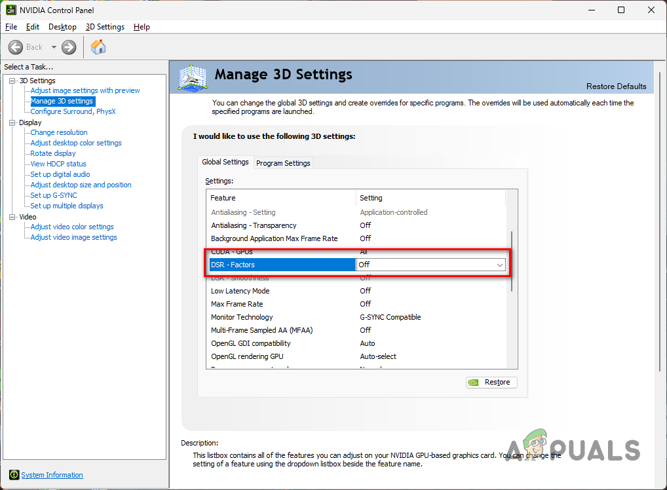
Task: Open the 3D Settings menu
Action: pyautogui.click(x=105, y=27)
